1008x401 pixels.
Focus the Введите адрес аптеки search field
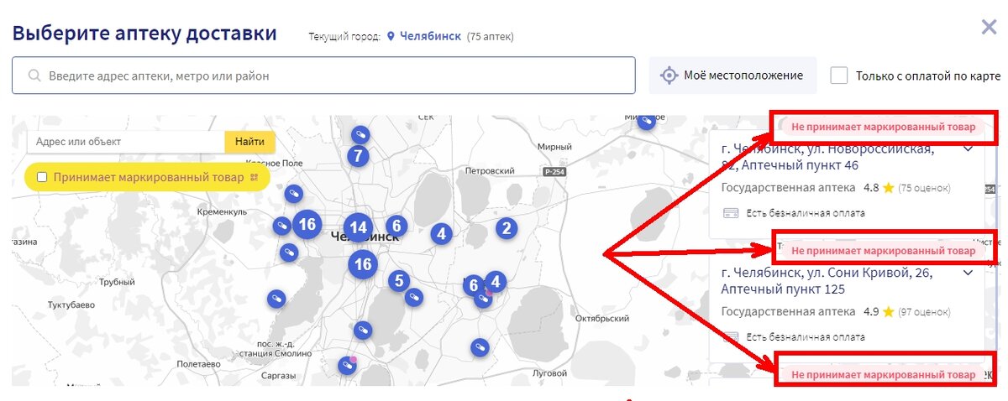(x=323, y=76)
